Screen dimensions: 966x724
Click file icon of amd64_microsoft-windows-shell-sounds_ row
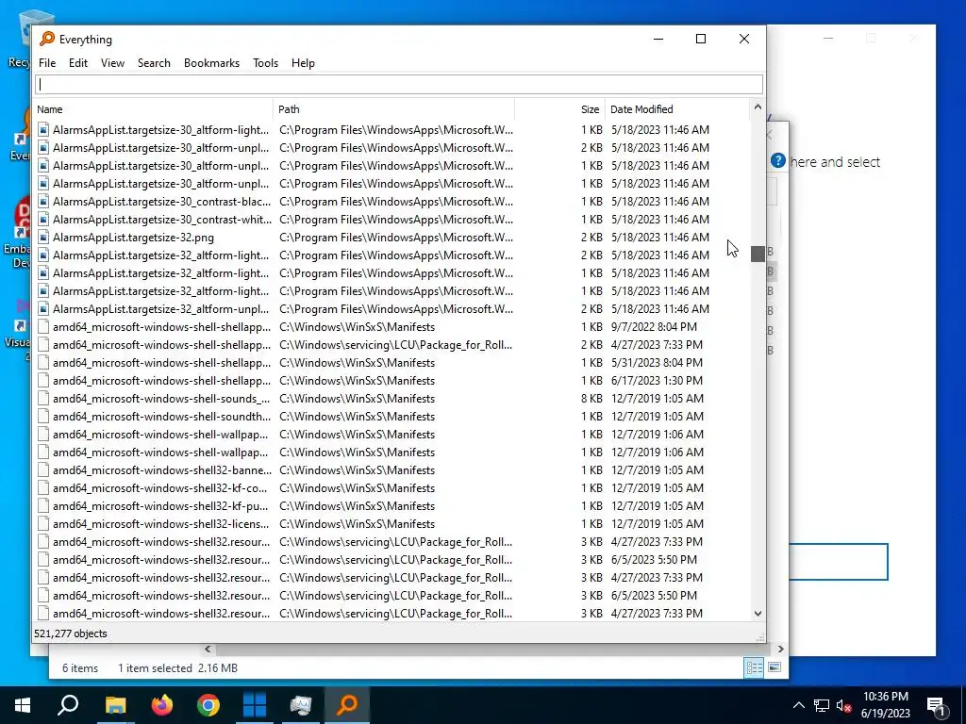[43, 399]
